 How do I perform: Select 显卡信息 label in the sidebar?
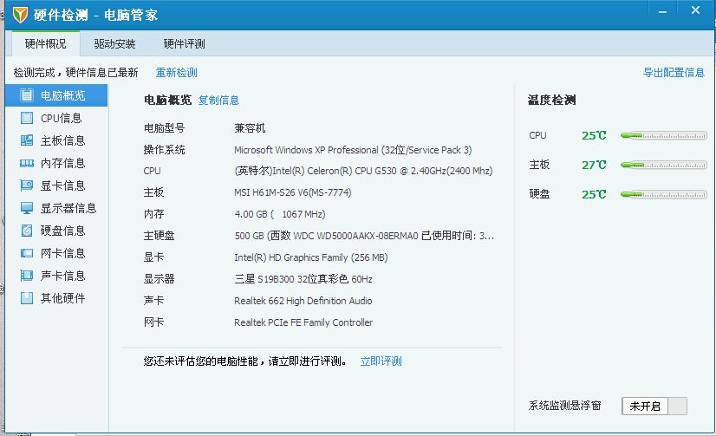[63, 185]
